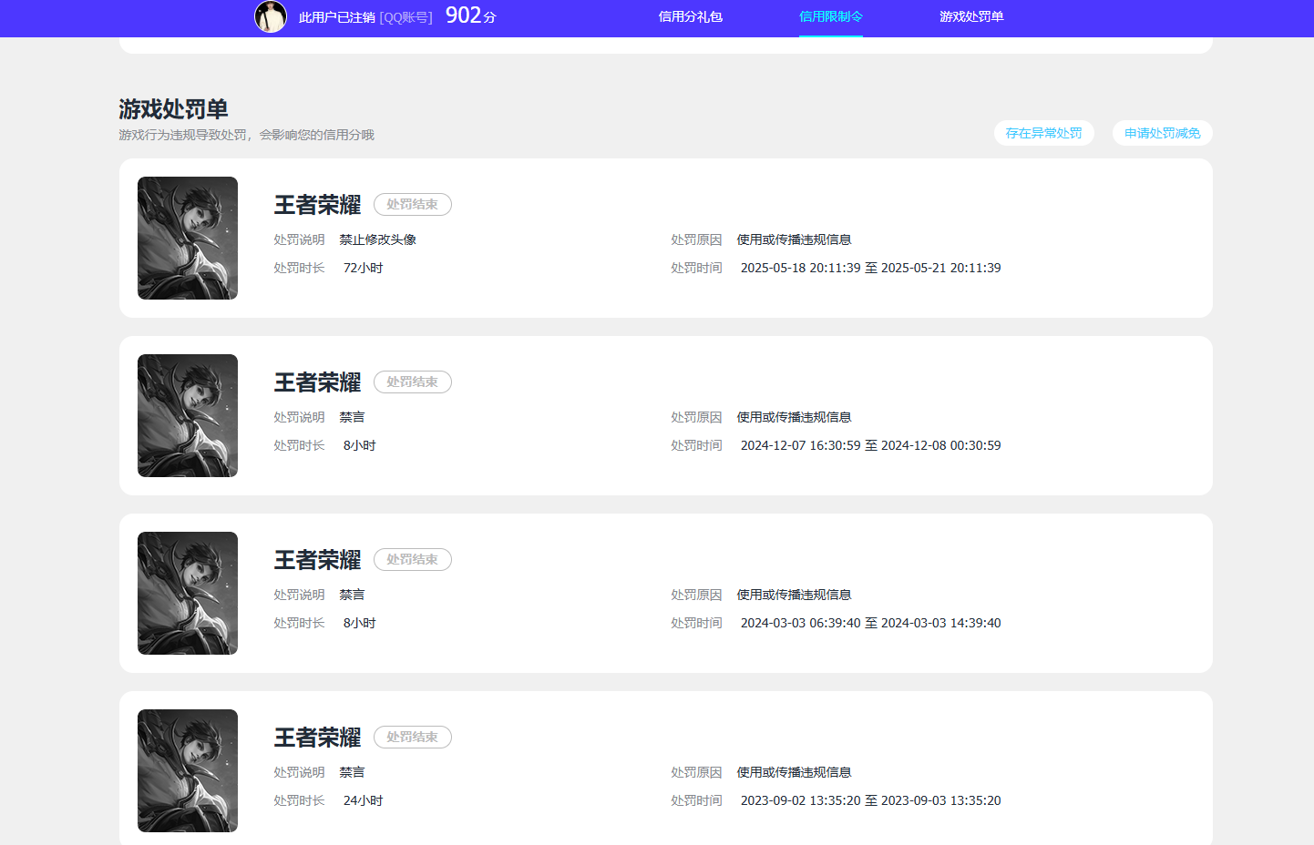
Task: Click 申请处罚减免 to request penalty relief
Action: point(1162,132)
